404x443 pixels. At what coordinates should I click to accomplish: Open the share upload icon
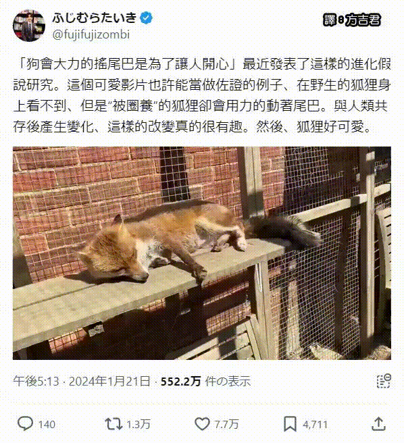pos(378,423)
